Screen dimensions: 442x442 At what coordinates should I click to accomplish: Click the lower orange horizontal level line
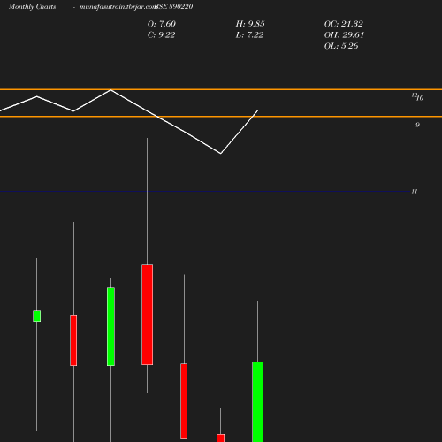[221, 117]
